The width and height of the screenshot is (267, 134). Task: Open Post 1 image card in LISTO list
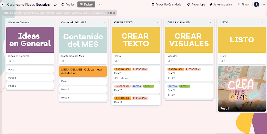click(x=242, y=89)
